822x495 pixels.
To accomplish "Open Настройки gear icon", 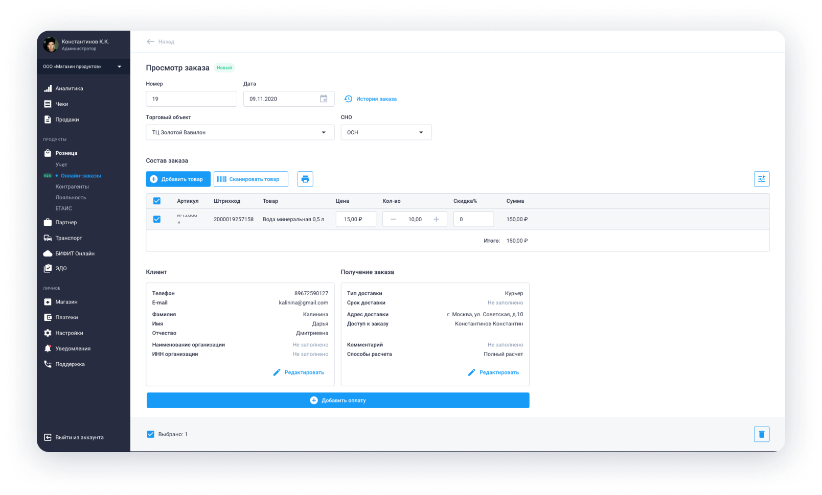I will [x=48, y=333].
